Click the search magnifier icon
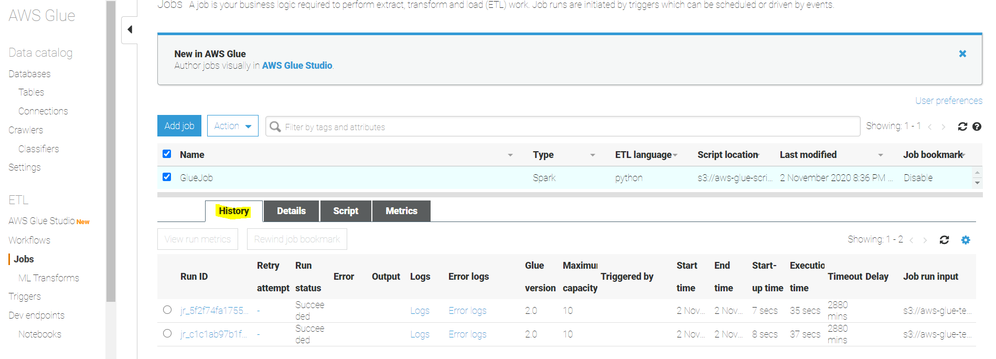The height and width of the screenshot is (359, 996). point(275,126)
